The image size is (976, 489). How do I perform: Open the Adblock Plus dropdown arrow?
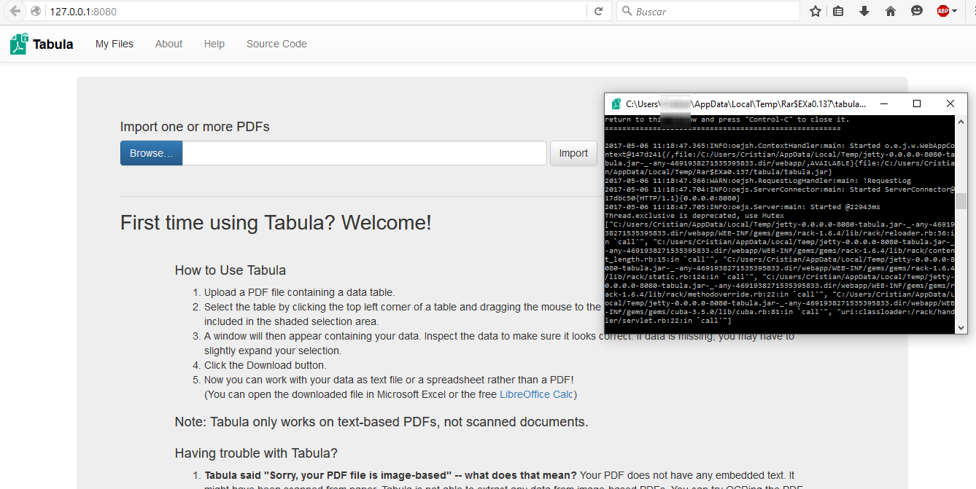(x=954, y=11)
